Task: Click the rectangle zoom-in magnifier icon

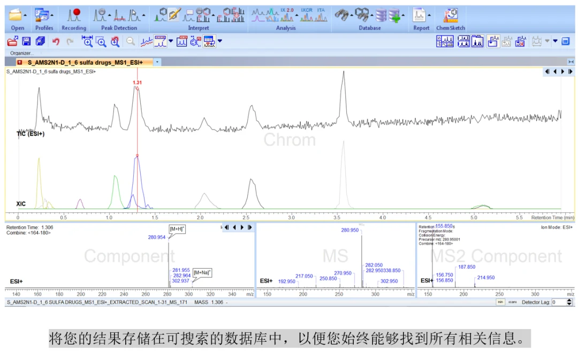Action: (x=101, y=41)
